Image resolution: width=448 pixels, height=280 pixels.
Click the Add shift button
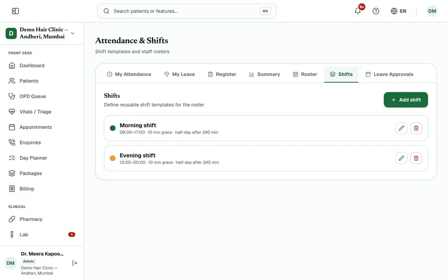(x=406, y=100)
